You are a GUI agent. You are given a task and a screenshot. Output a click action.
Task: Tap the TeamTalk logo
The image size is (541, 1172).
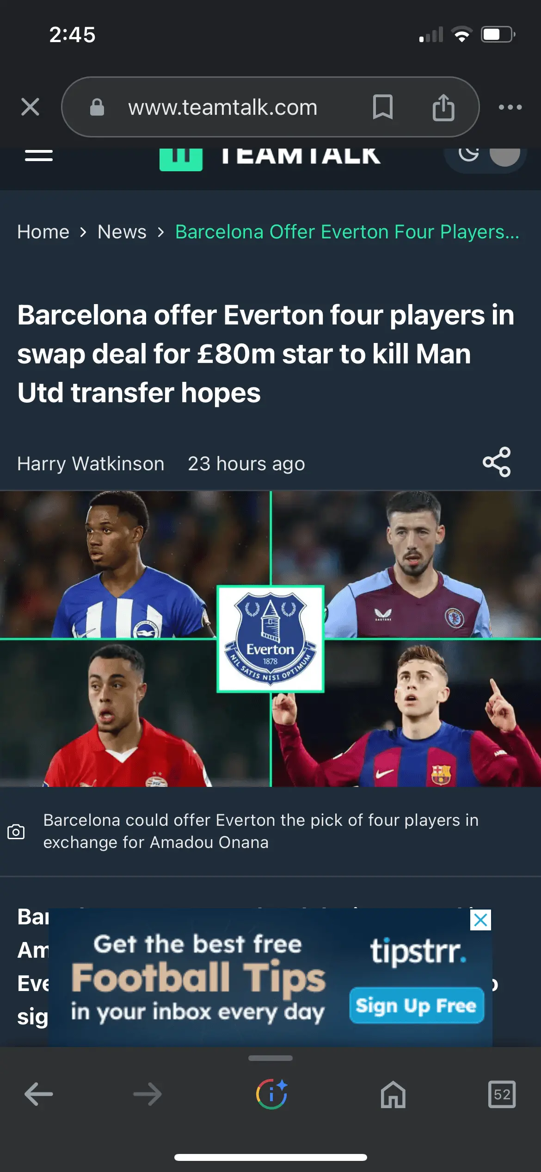pyautogui.click(x=270, y=156)
